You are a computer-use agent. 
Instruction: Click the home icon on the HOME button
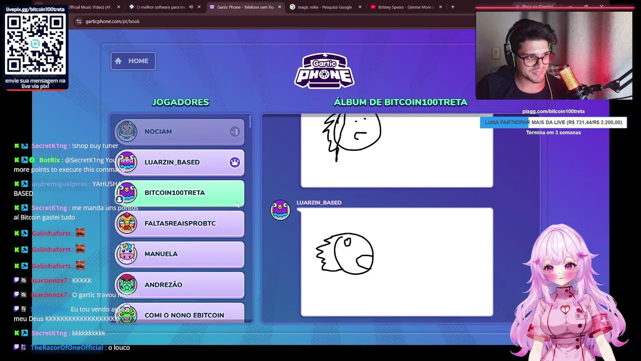pos(118,61)
